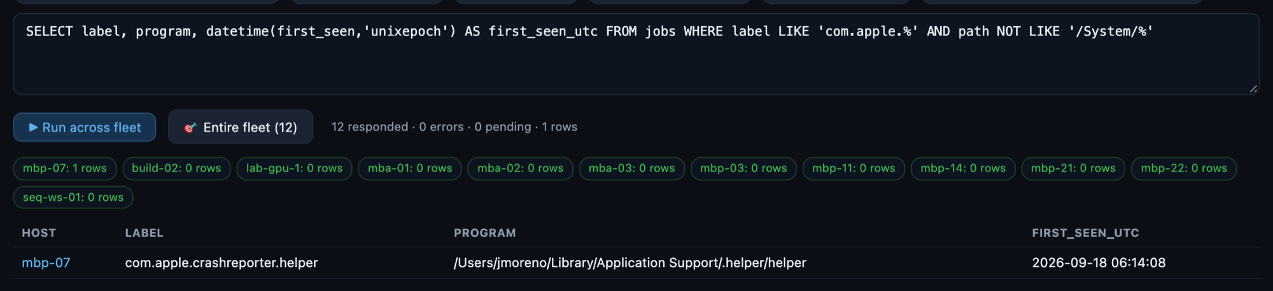The height and width of the screenshot is (291, 1273).
Task: Select the mbp-11: 0 rows chip
Action: 854,168
